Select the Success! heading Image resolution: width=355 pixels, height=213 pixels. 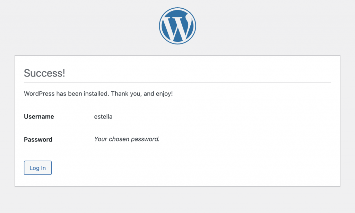click(x=45, y=73)
